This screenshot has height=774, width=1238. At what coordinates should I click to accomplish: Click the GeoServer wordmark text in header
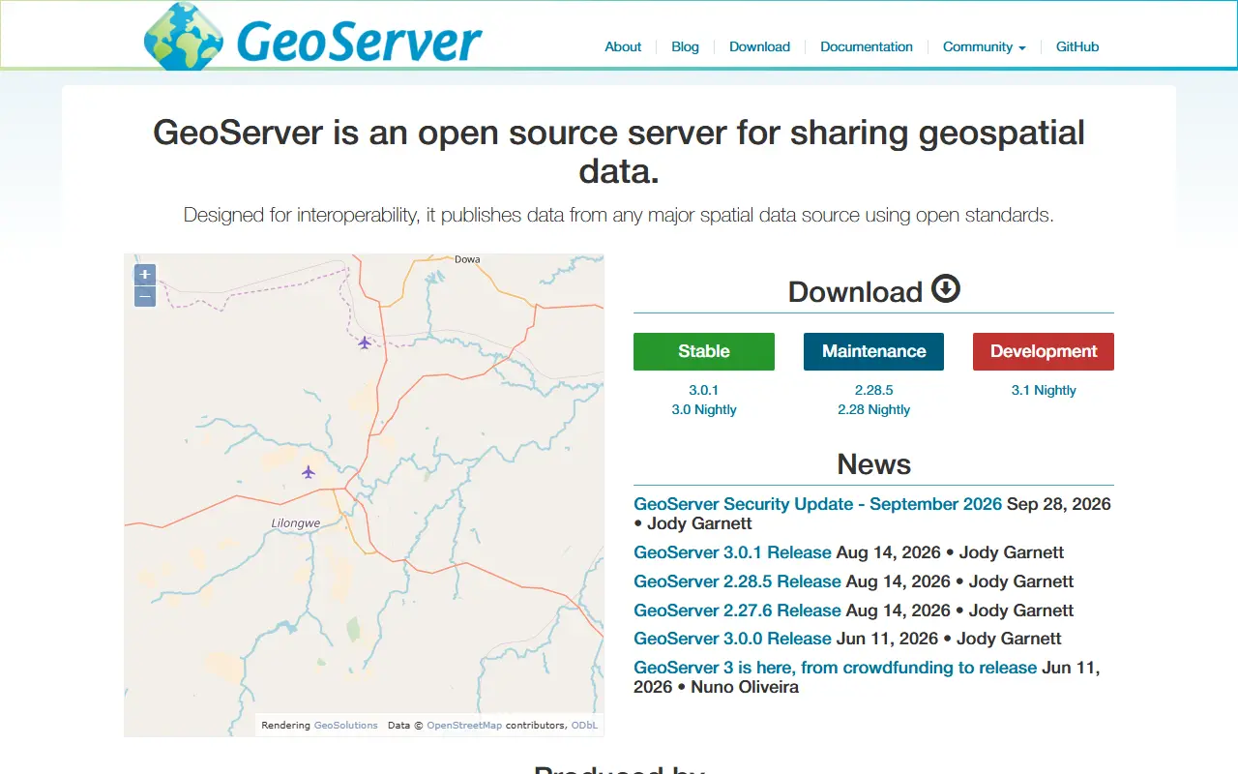pos(359,41)
